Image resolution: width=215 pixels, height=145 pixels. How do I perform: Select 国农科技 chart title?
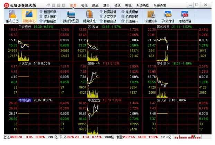pos(163,27)
